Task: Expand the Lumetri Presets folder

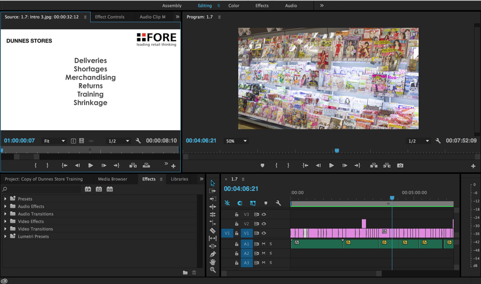Action: click(x=5, y=236)
